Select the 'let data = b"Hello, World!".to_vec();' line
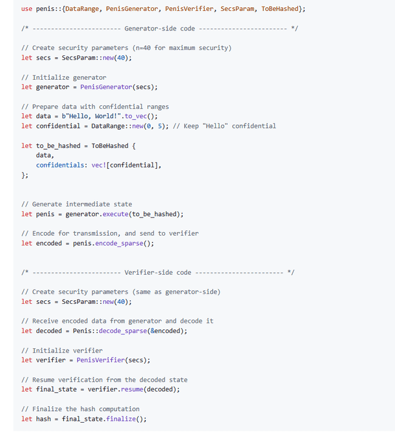 [89, 116]
